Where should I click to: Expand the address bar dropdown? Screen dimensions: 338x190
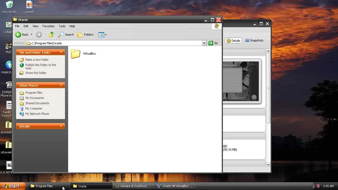204,43
